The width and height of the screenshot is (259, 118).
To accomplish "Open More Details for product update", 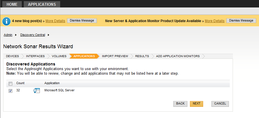I will tap(215, 21).
